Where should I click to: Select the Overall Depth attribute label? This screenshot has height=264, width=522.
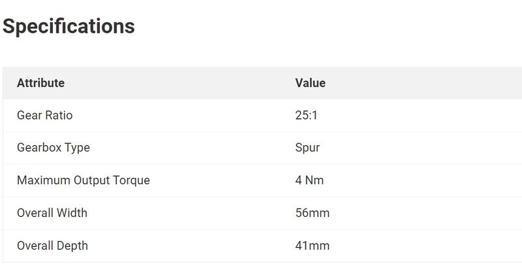coord(52,246)
